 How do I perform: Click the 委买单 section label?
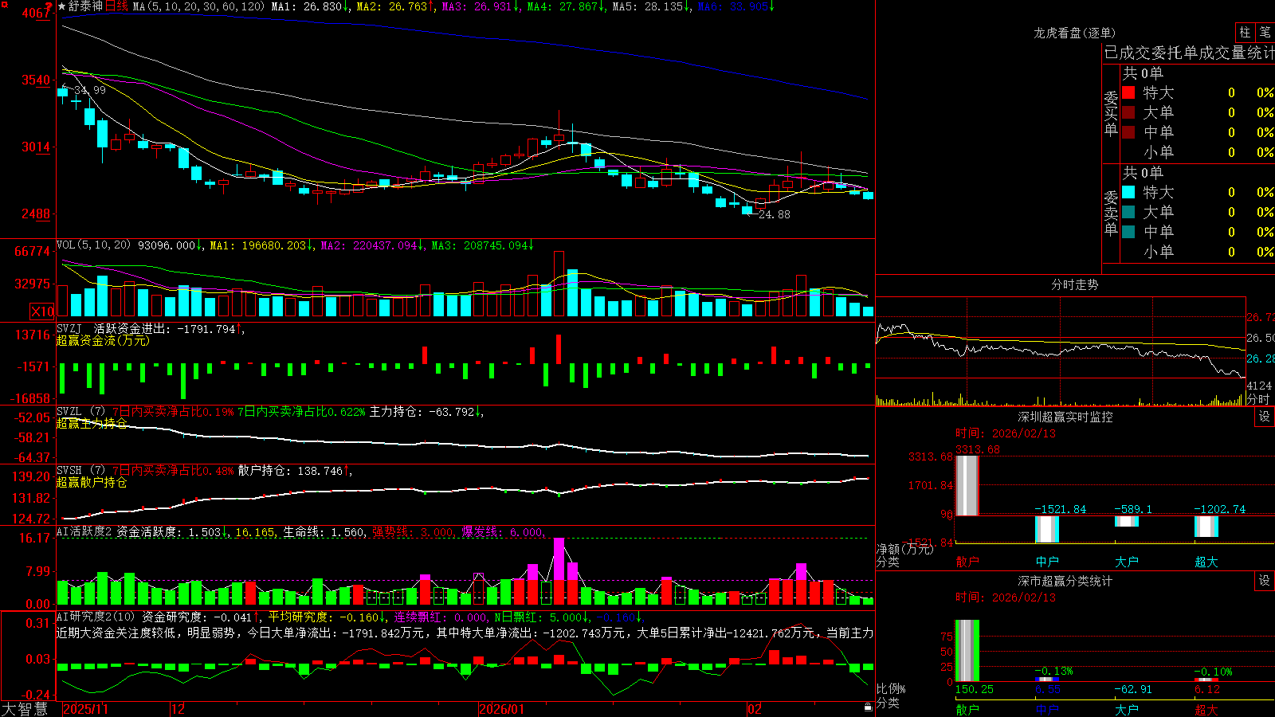1111,113
